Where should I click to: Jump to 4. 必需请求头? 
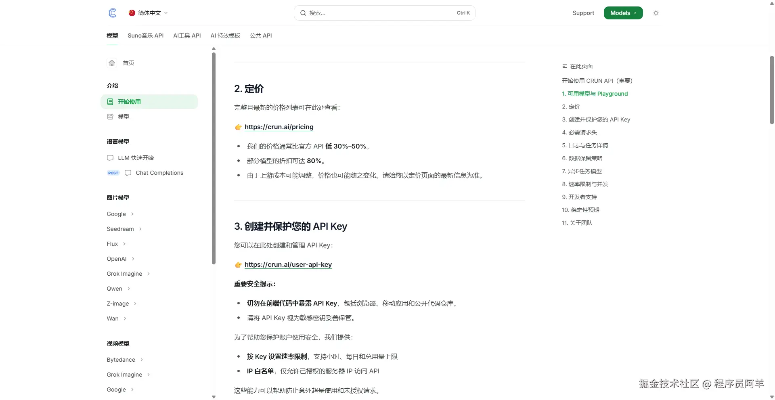pos(580,132)
